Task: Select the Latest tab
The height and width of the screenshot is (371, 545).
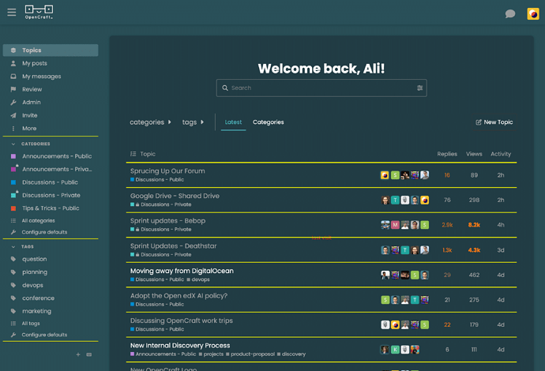Action: (x=233, y=122)
